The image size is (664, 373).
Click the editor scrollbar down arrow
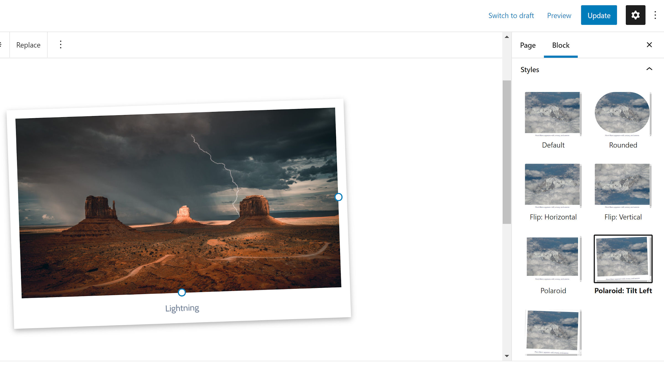click(x=507, y=356)
